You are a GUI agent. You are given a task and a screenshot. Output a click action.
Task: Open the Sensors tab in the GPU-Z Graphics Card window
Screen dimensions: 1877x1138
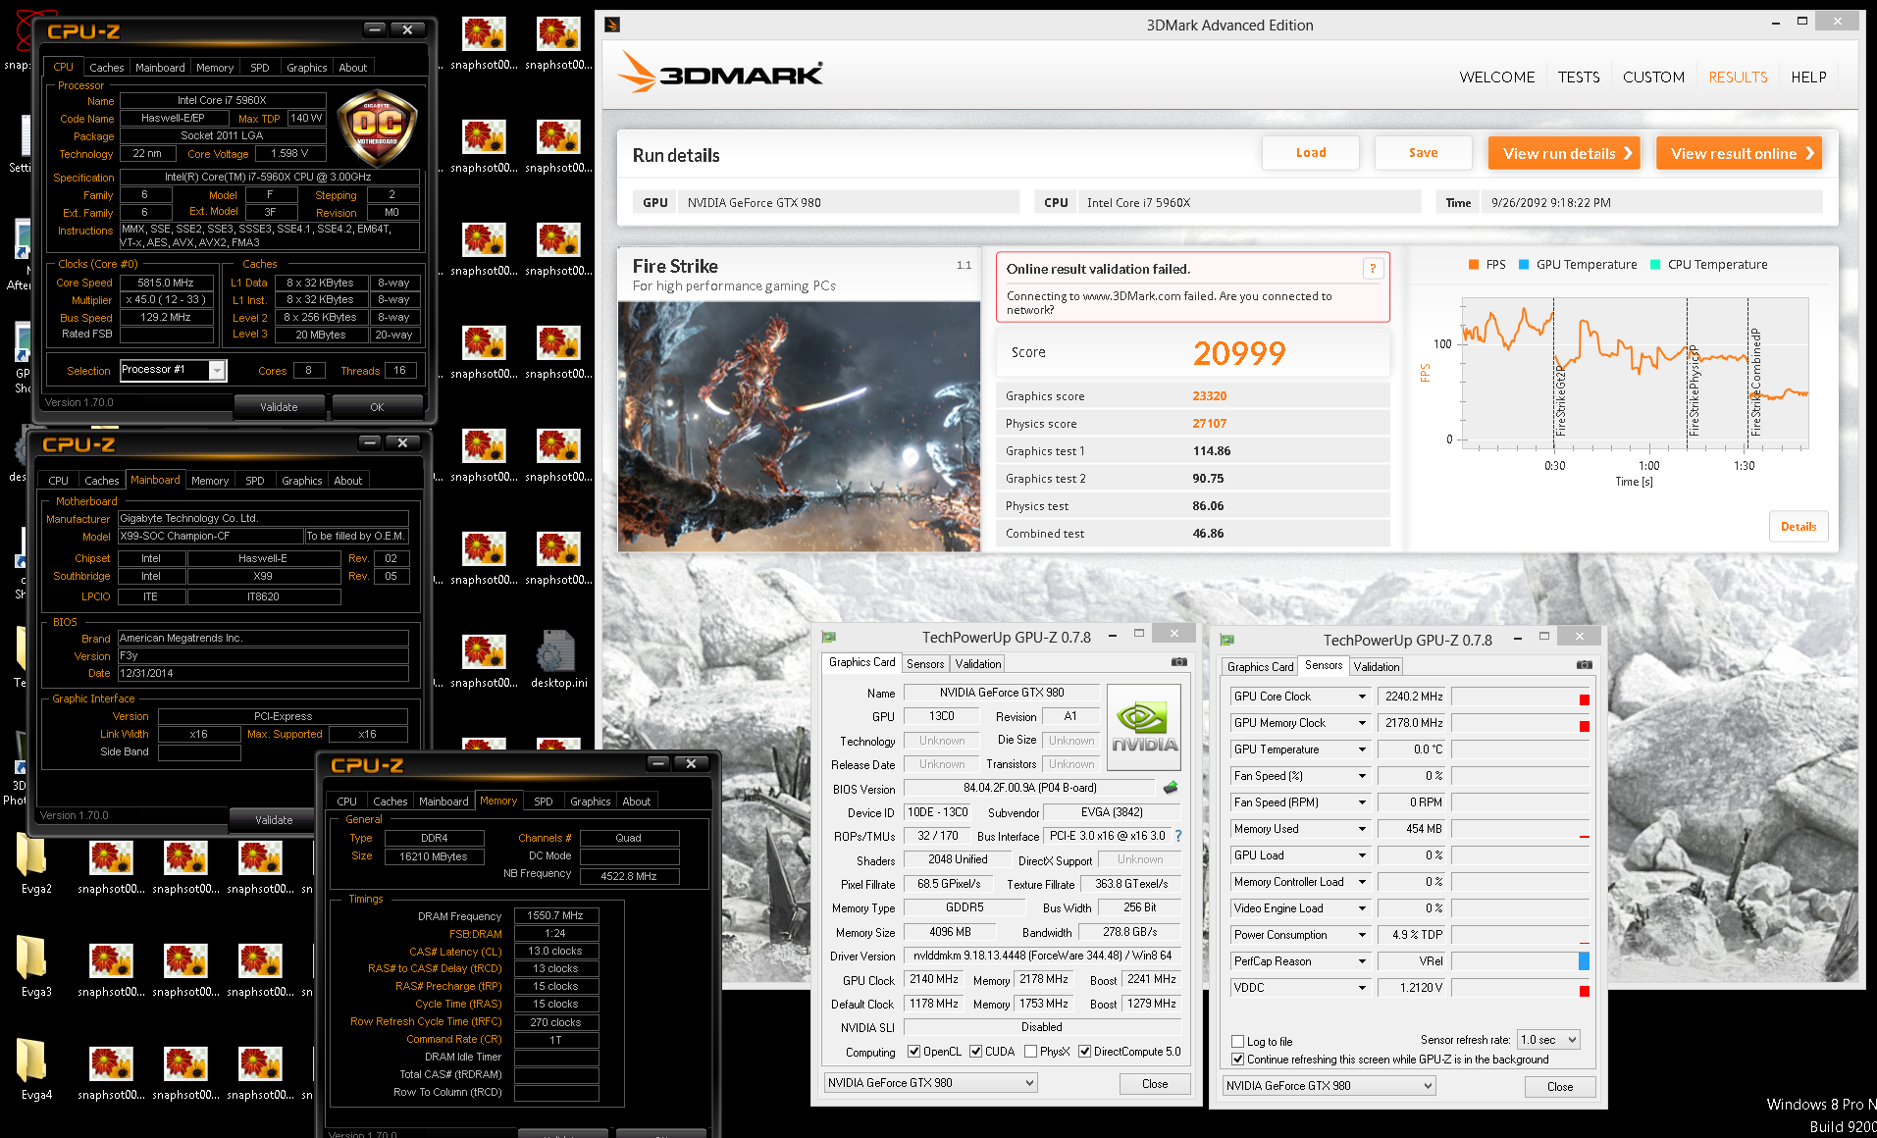[925, 664]
